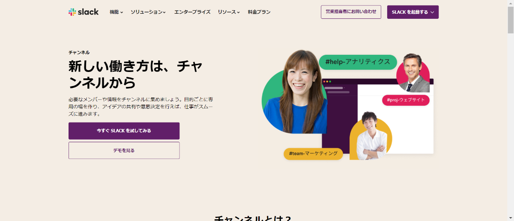Open the リソース dropdown menu
This screenshot has width=514, height=221.
(229, 12)
